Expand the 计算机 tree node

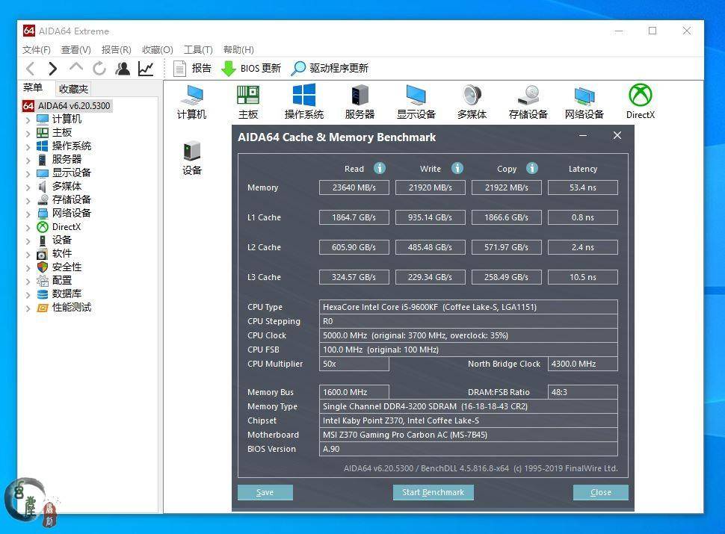point(28,119)
